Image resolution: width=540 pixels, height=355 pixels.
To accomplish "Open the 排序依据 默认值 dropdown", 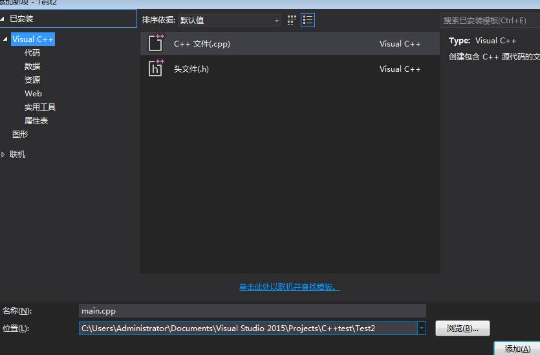I will tap(230, 20).
